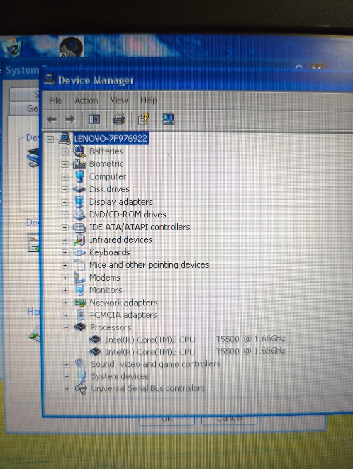Viewport: 353px width, 469px height.
Task: Expand Mice and other pointing devices
Action: tap(65, 265)
